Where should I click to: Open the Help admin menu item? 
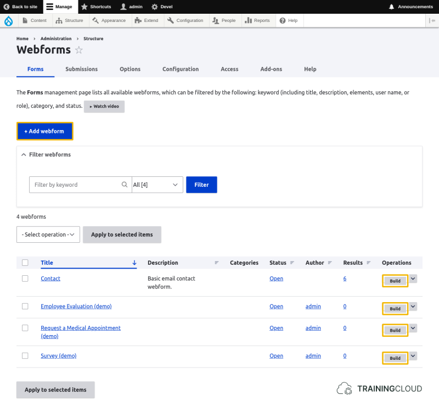tap(289, 20)
